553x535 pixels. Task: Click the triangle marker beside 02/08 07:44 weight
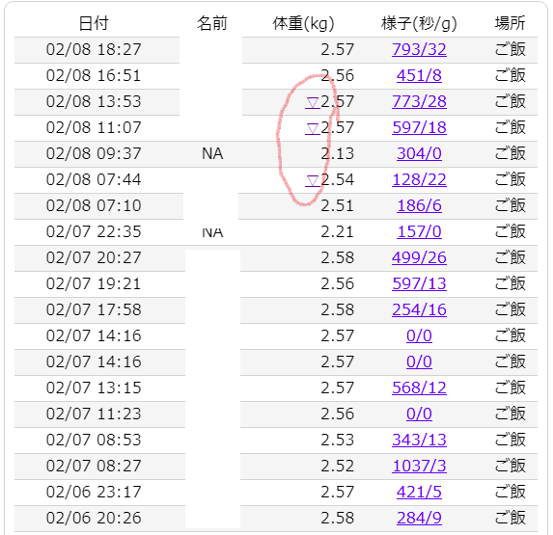coord(313,180)
